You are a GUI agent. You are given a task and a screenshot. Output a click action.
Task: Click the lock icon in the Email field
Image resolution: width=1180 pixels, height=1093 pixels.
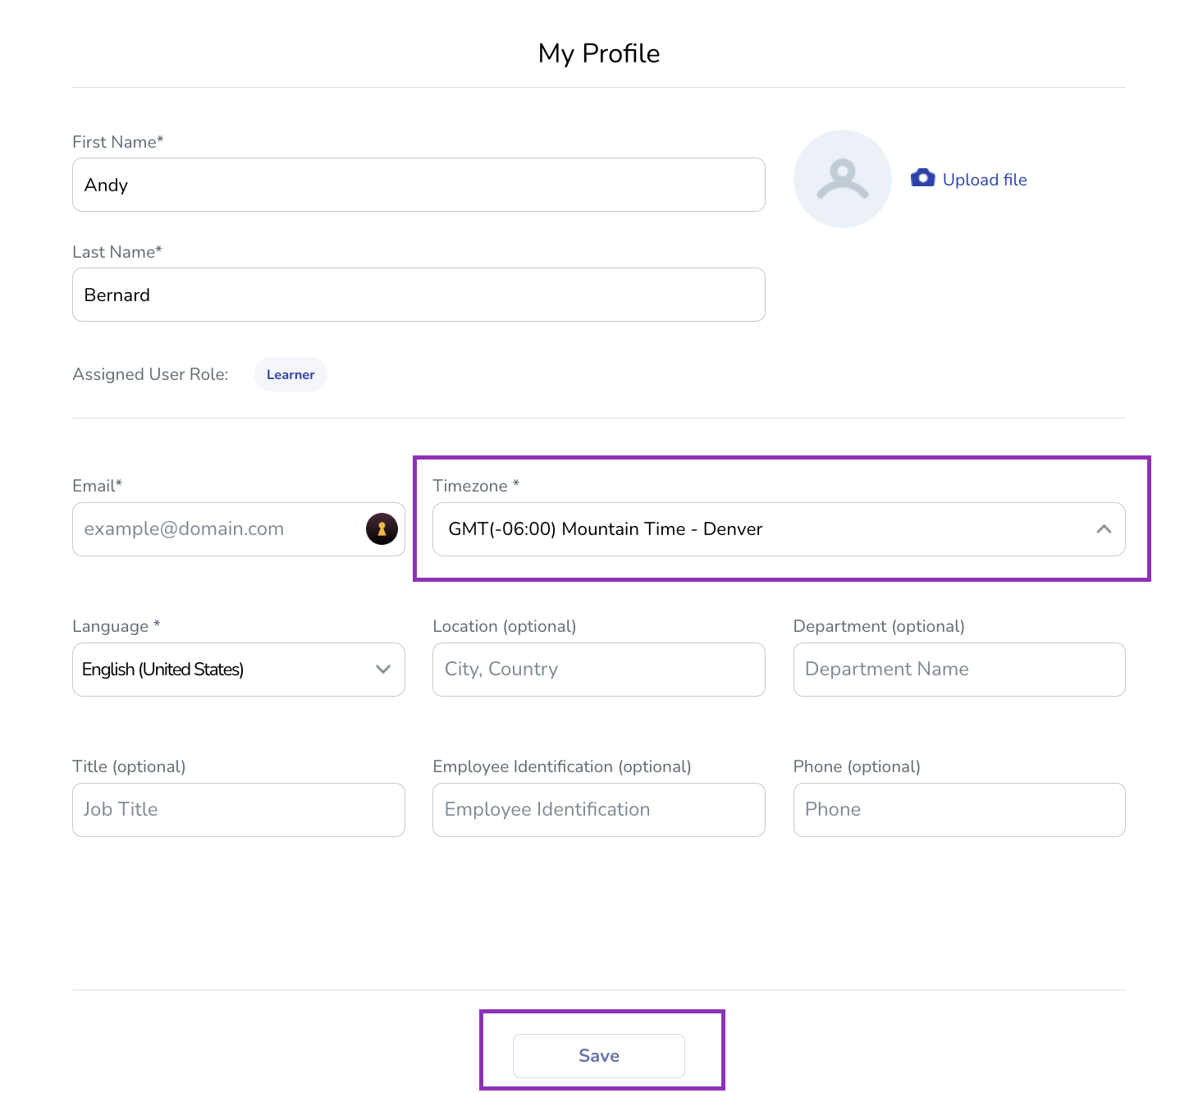click(x=381, y=528)
